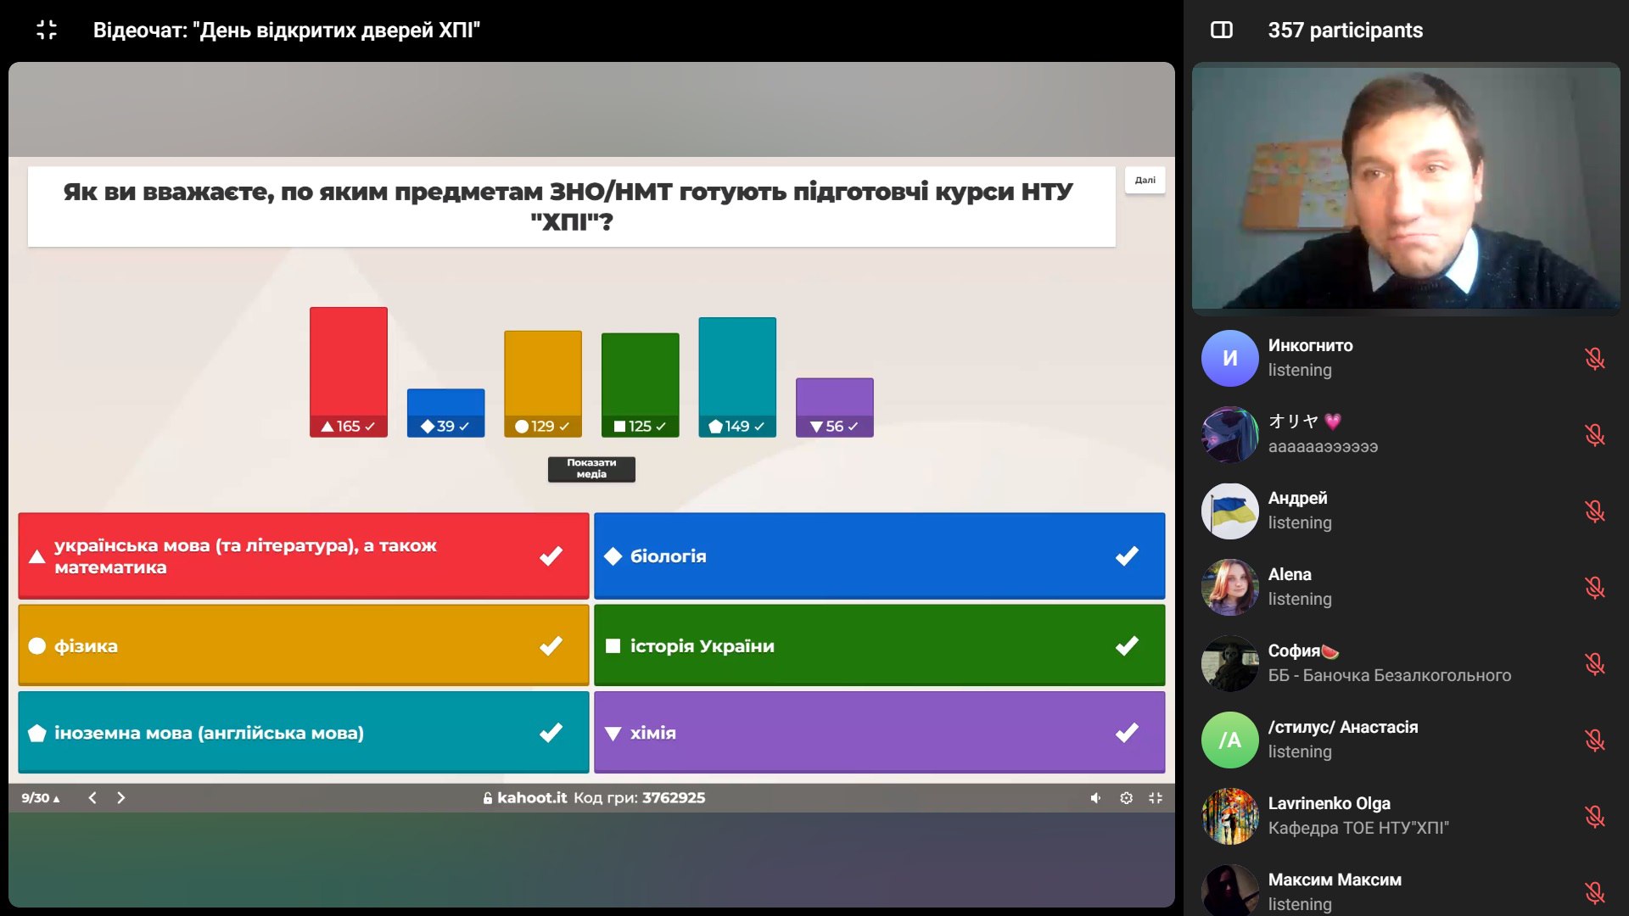Click the Показати медіа button

pyautogui.click(x=591, y=469)
